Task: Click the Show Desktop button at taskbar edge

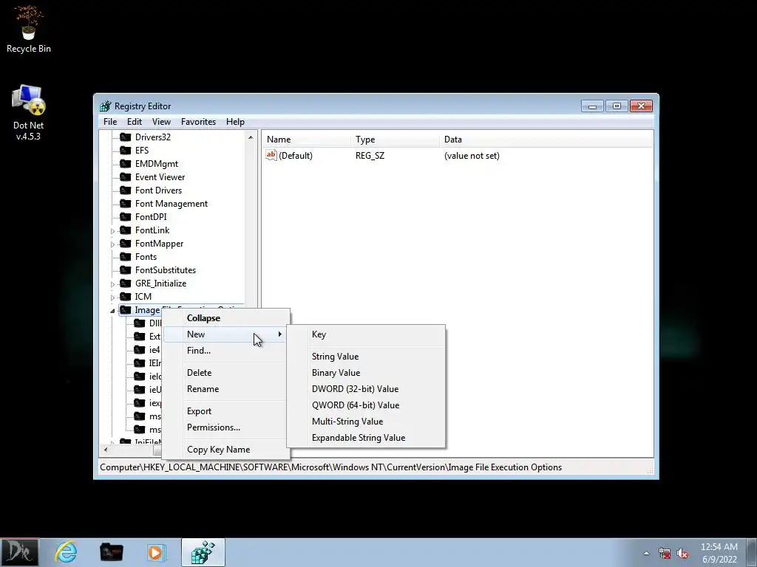Action: pyautogui.click(x=752, y=552)
